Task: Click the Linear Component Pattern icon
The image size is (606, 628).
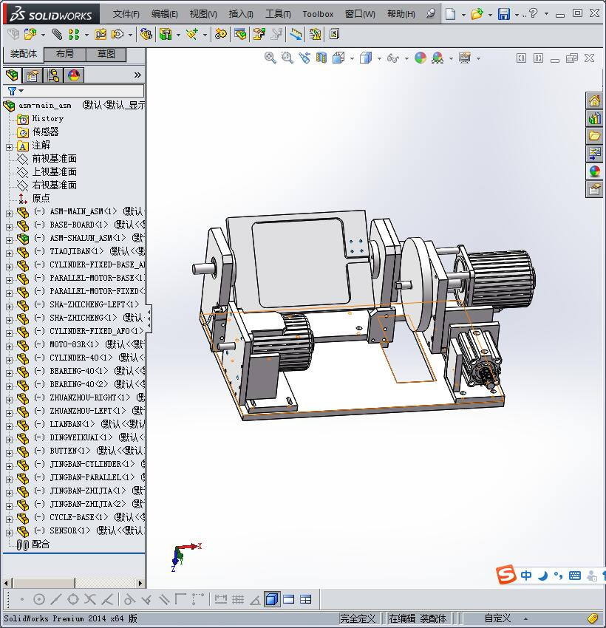Action: tap(74, 35)
